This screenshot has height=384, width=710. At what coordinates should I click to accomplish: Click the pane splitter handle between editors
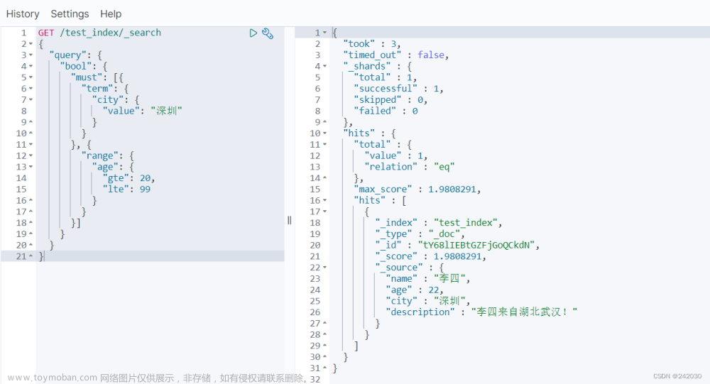click(x=290, y=220)
